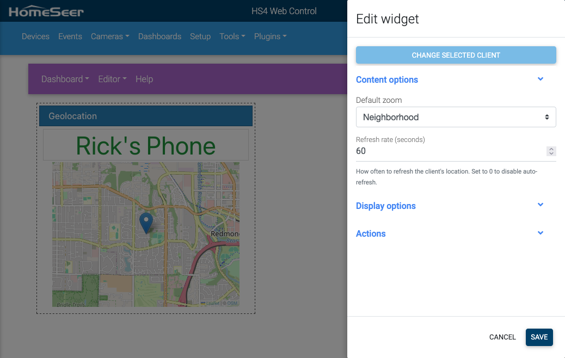Expand the Content options chevron

tap(540, 79)
